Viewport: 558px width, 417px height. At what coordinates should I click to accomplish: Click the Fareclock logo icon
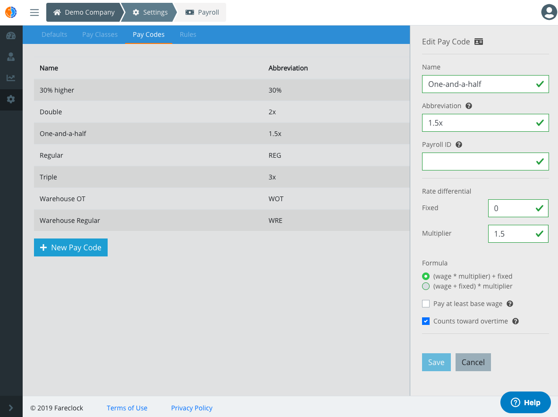pyautogui.click(x=11, y=12)
